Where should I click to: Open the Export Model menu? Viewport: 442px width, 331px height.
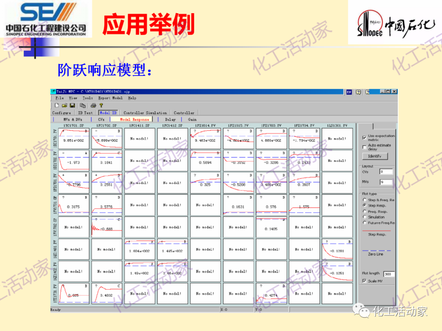110,98
